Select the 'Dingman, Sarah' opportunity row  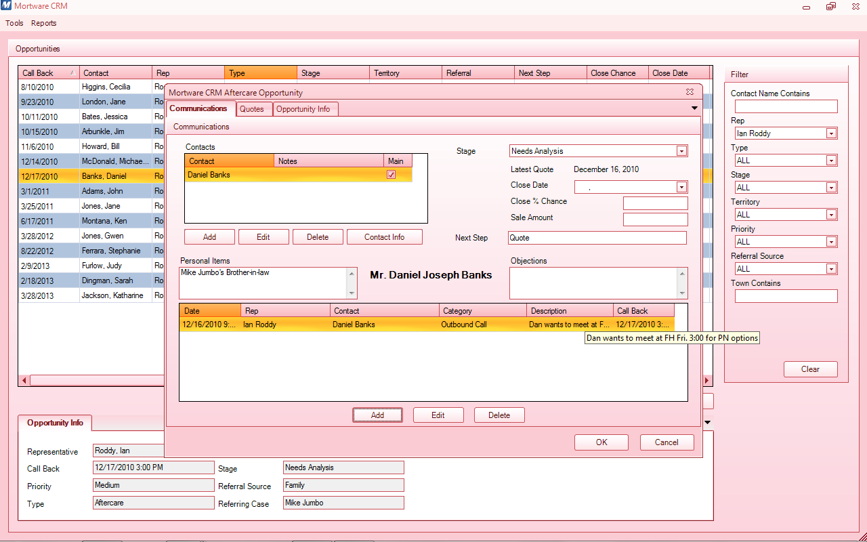tap(91, 280)
